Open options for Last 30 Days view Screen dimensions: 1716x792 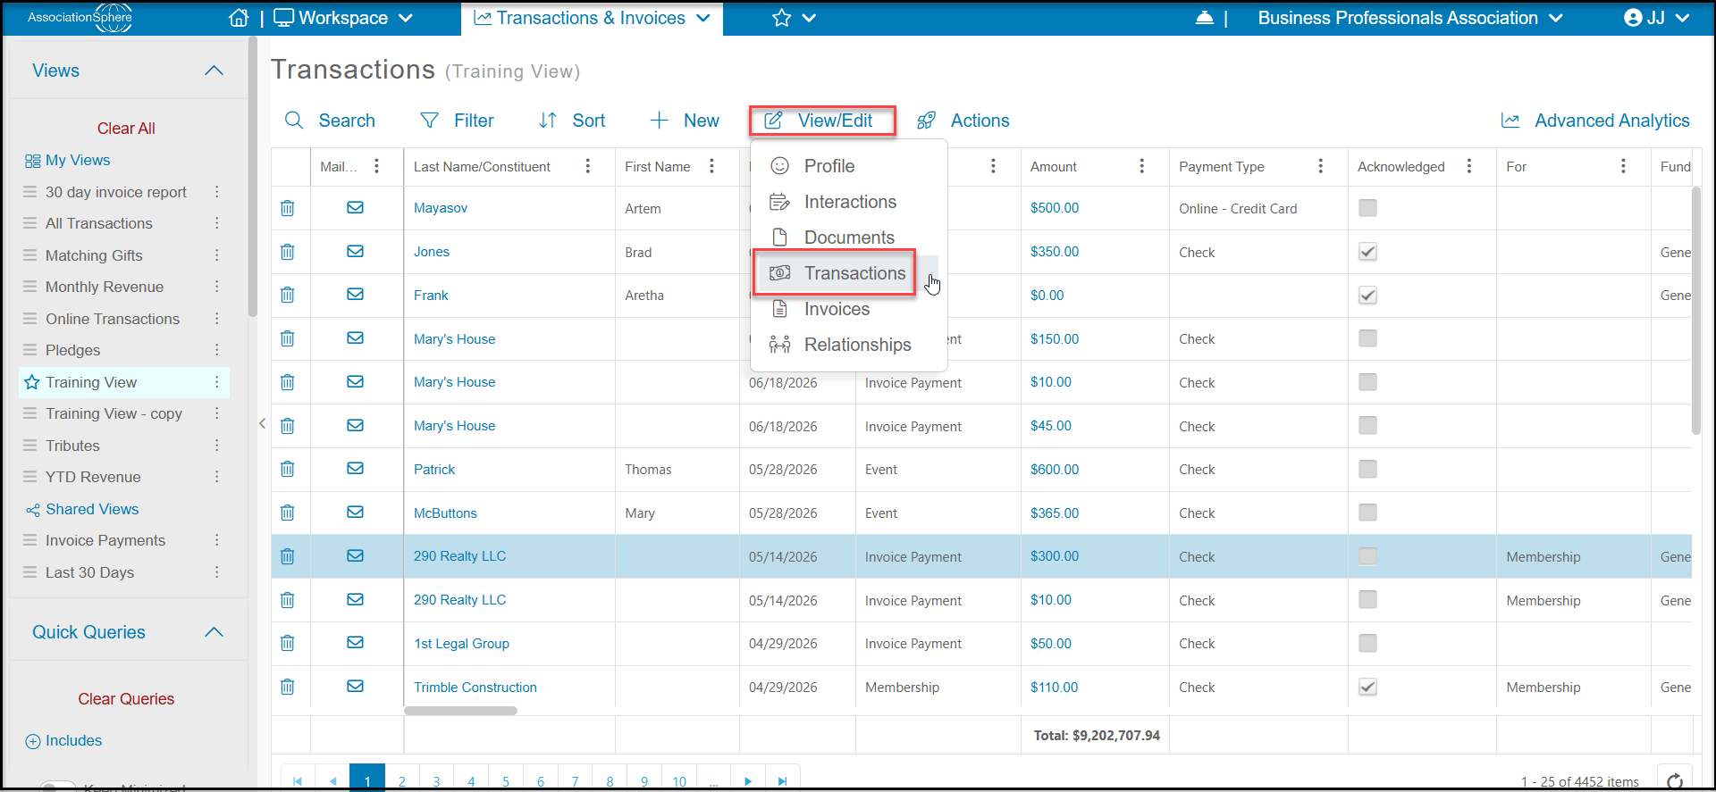click(x=217, y=572)
